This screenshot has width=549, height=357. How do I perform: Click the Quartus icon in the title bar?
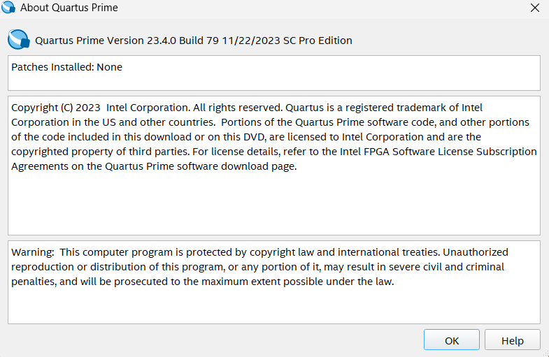click(9, 8)
